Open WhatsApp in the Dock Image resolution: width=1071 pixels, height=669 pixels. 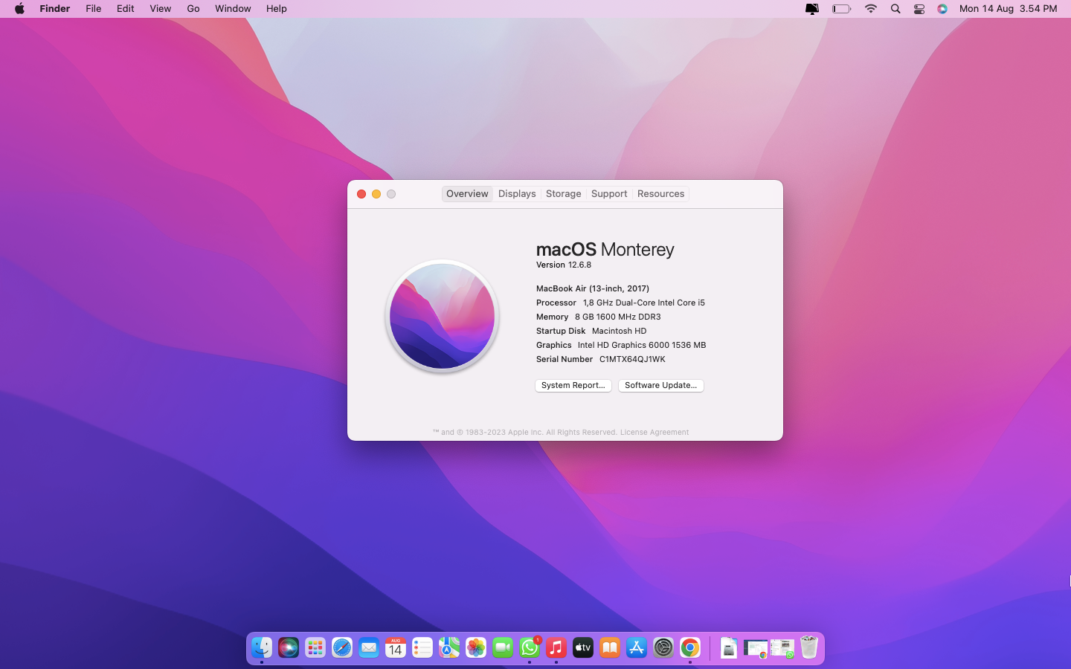pyautogui.click(x=530, y=648)
